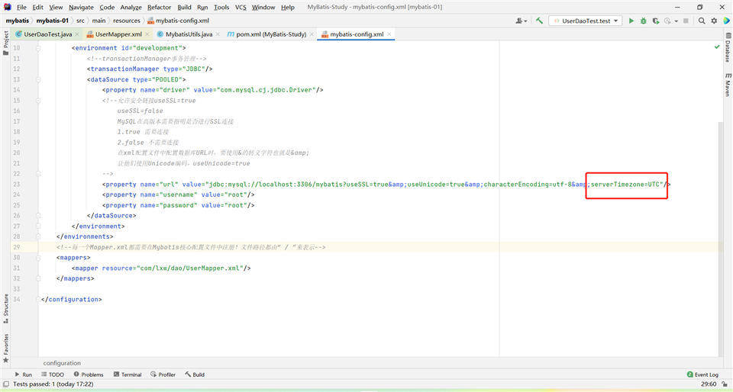Close the UserDaoTest.java tab

(77, 34)
